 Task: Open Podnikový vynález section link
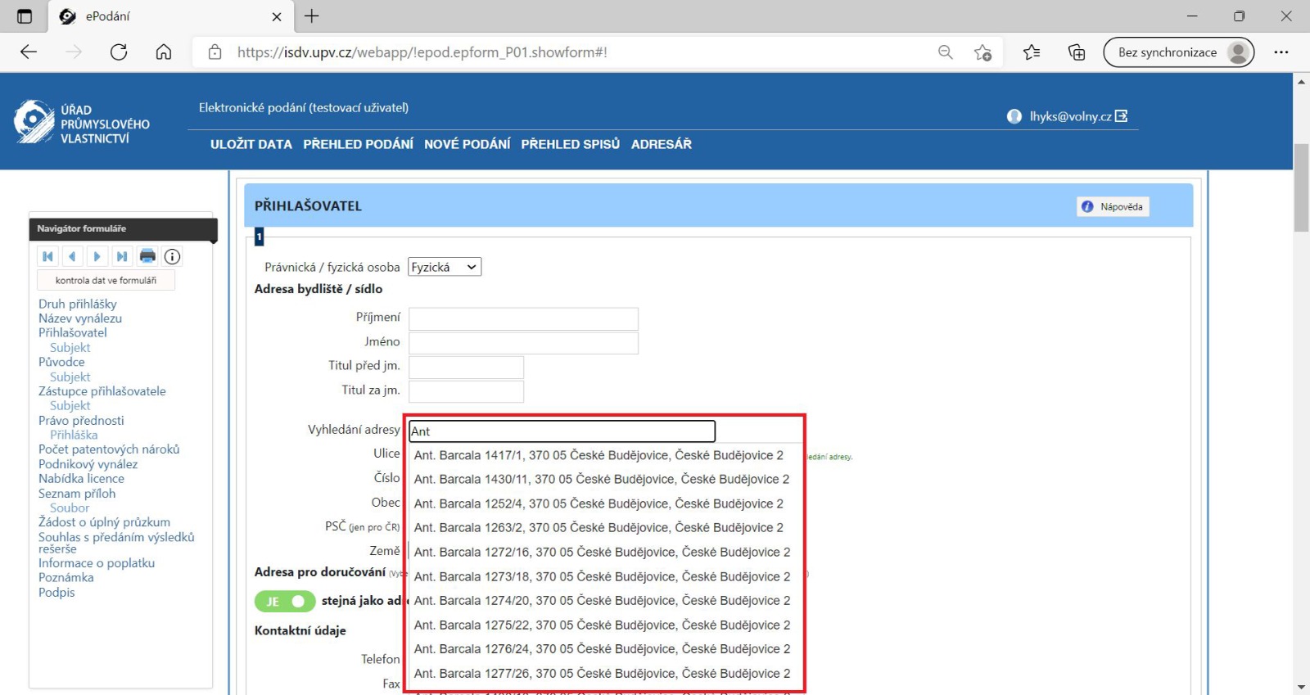(88, 464)
